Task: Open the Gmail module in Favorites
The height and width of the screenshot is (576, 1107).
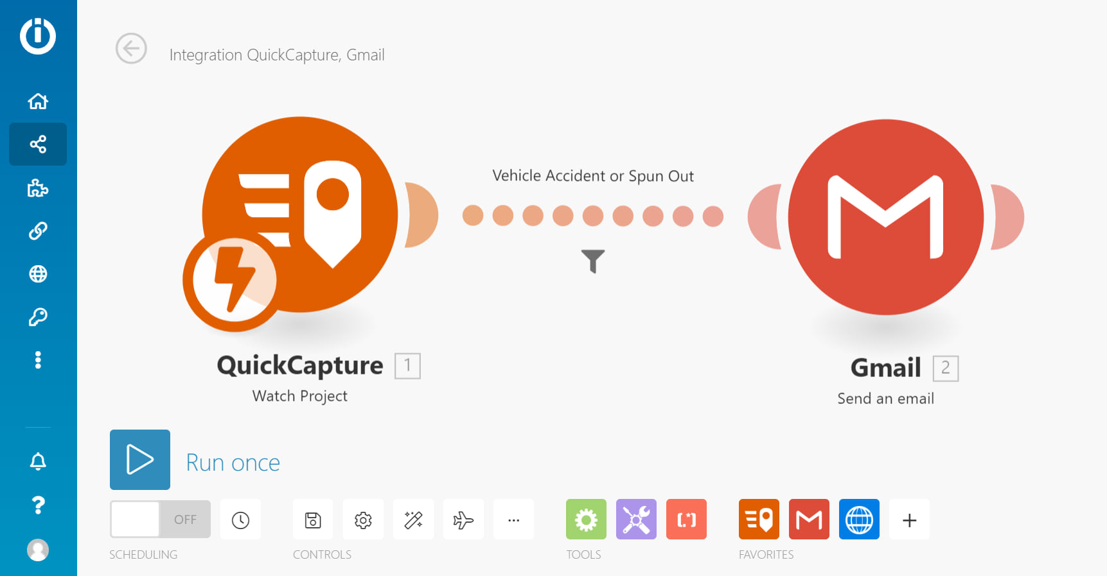Action: pyautogui.click(x=809, y=519)
